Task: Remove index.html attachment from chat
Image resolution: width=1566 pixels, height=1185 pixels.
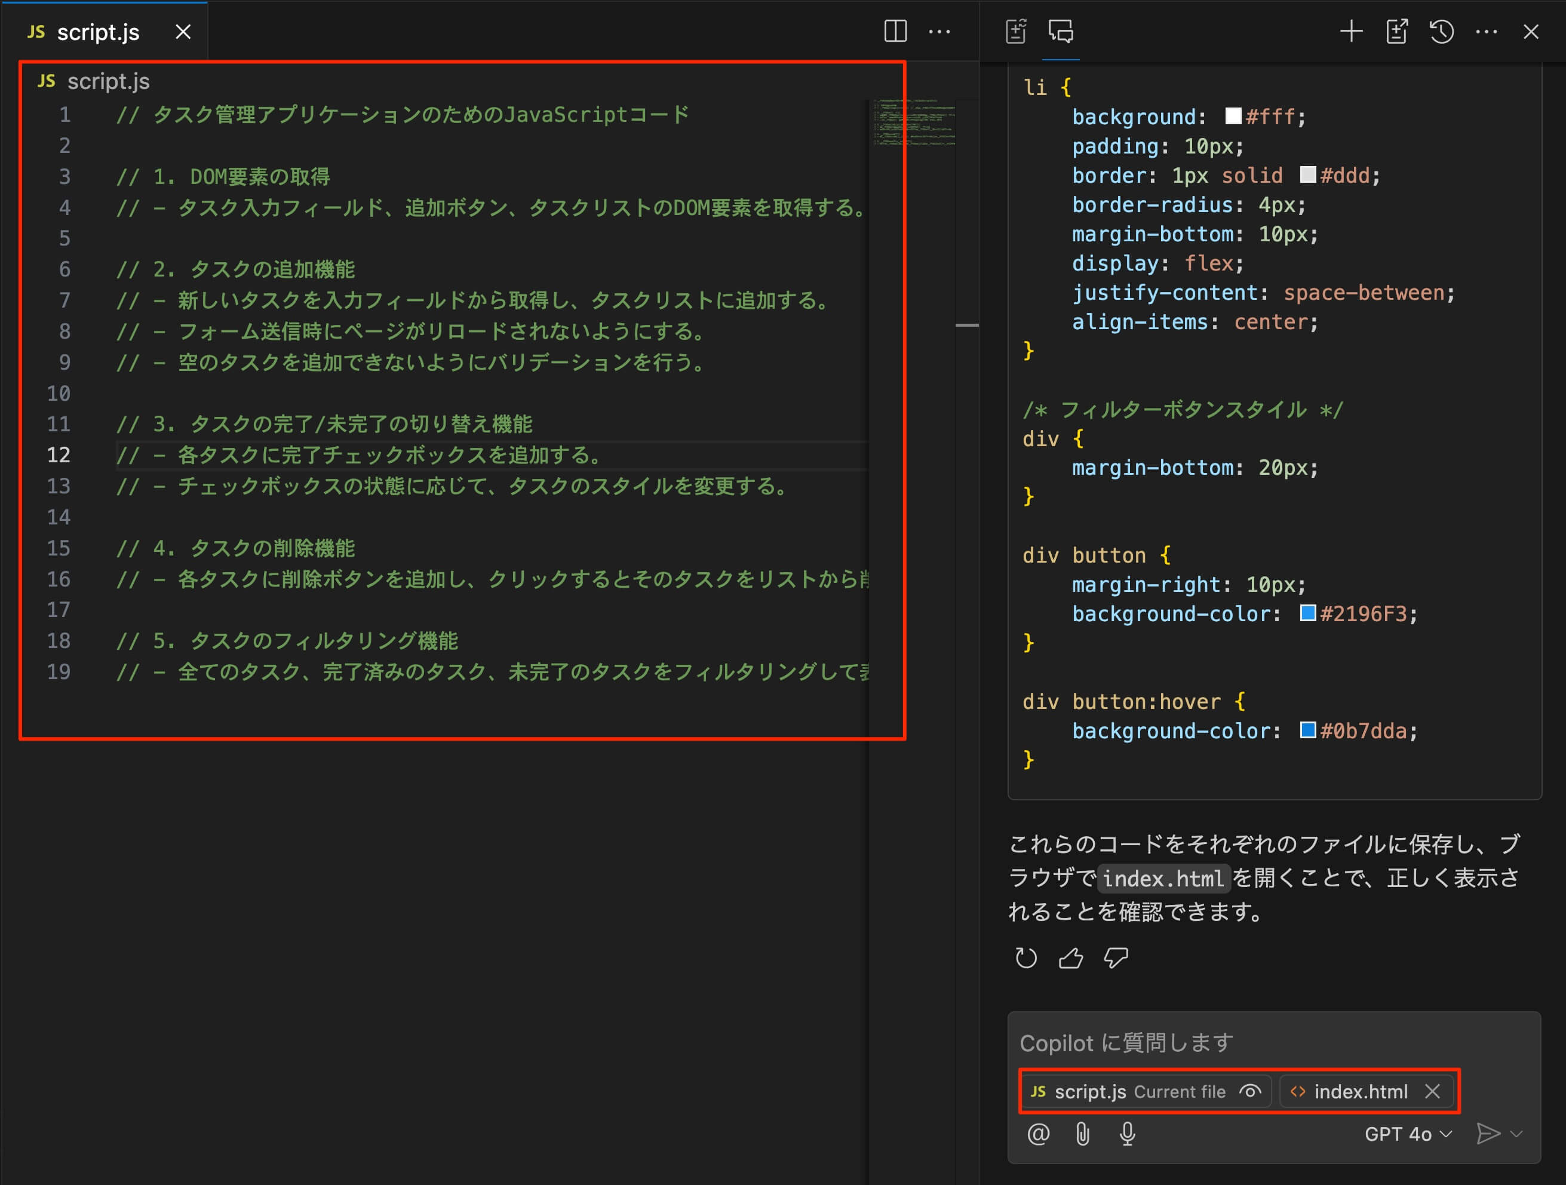Action: click(x=1432, y=1091)
